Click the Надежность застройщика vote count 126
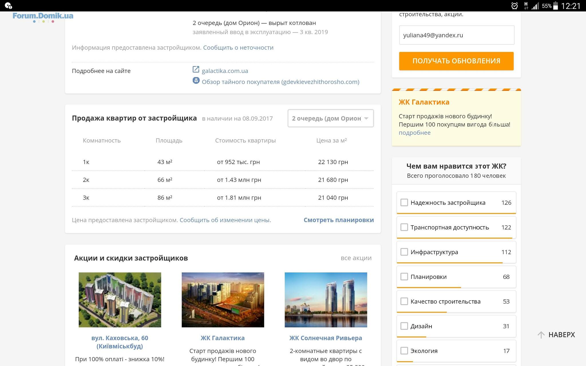The image size is (586, 366). [x=506, y=202]
